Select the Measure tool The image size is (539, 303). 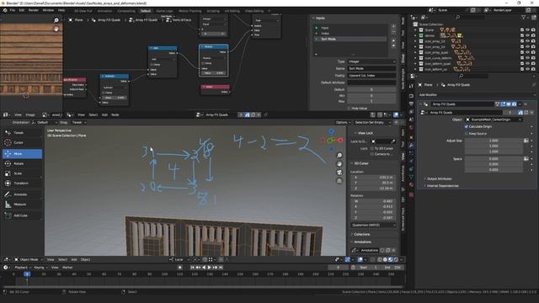[x=23, y=205]
